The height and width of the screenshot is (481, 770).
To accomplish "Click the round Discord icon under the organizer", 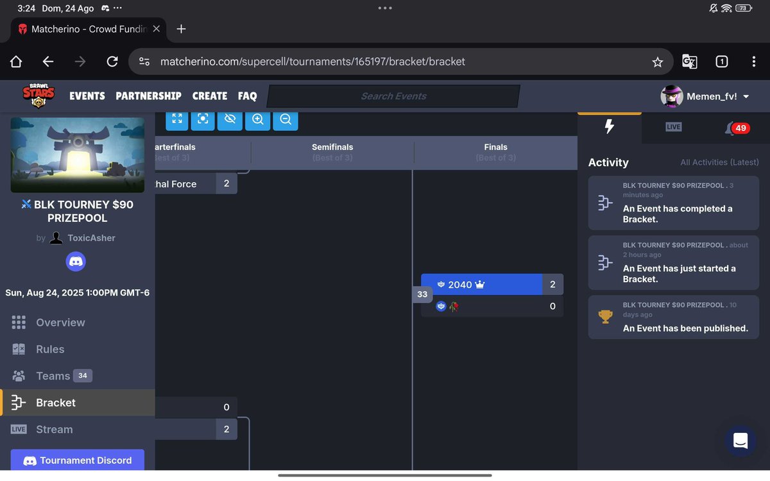I will click(76, 262).
